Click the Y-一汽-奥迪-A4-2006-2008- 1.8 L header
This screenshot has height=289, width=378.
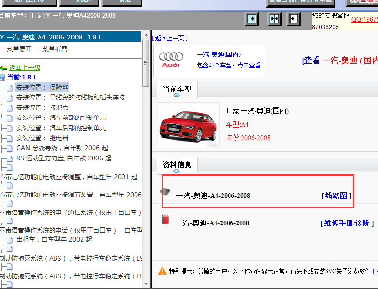click(x=70, y=37)
